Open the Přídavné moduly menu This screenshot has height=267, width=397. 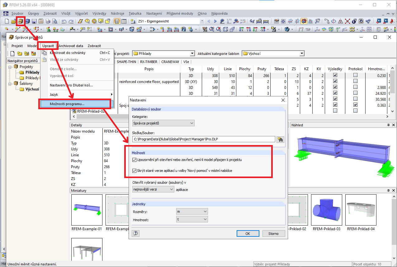[180, 13]
